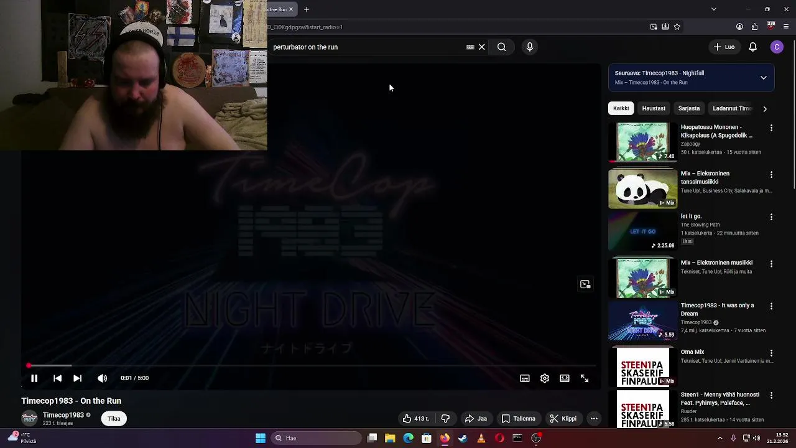796x448 pixels.
Task: Share the video with Jaa
Action: point(476,419)
